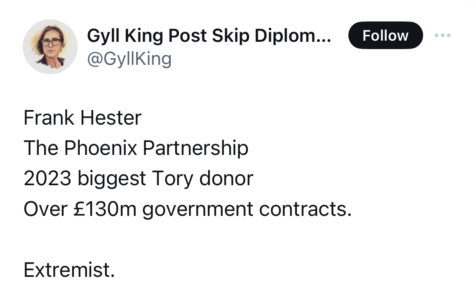Screen dimensions: 476x306
Task: Click the word 'Hester' in the tweet
Action: click(x=111, y=118)
